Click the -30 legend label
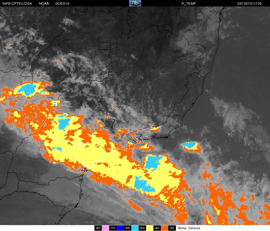This screenshot has height=231, width=270. (172, 228)
